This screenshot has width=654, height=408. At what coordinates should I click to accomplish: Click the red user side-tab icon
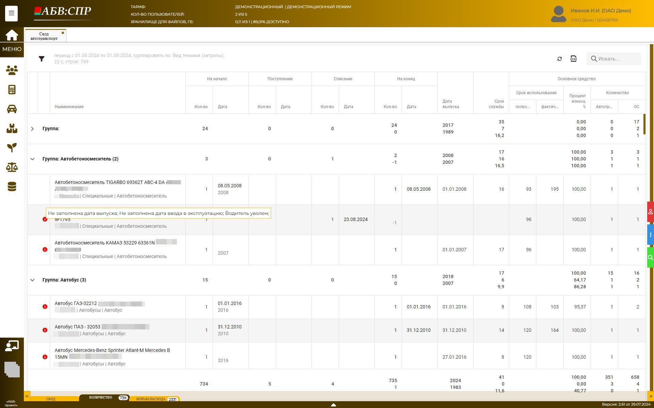coord(650,212)
